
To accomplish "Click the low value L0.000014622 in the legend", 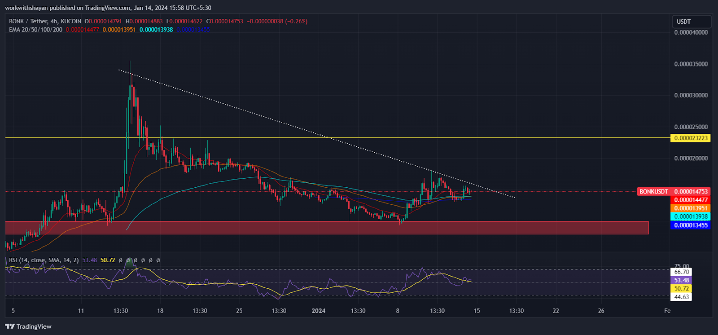I will [x=184, y=21].
